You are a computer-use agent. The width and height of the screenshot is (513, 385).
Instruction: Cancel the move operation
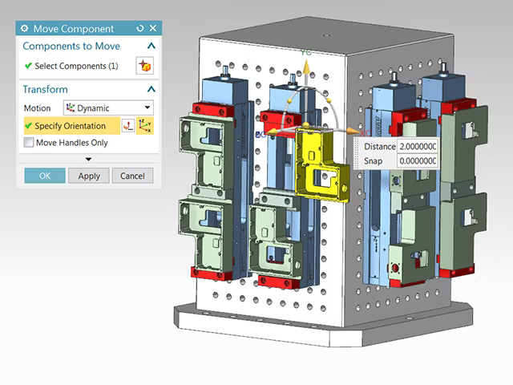(x=132, y=176)
